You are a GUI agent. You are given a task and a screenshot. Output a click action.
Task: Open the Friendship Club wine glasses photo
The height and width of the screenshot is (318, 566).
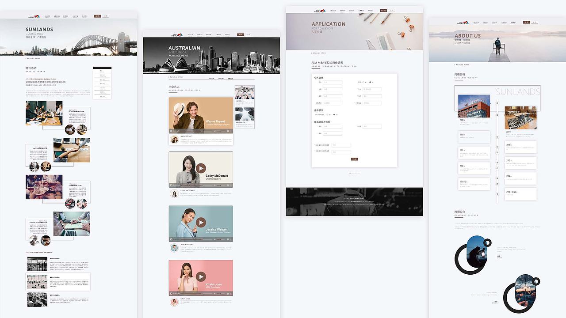44,187
